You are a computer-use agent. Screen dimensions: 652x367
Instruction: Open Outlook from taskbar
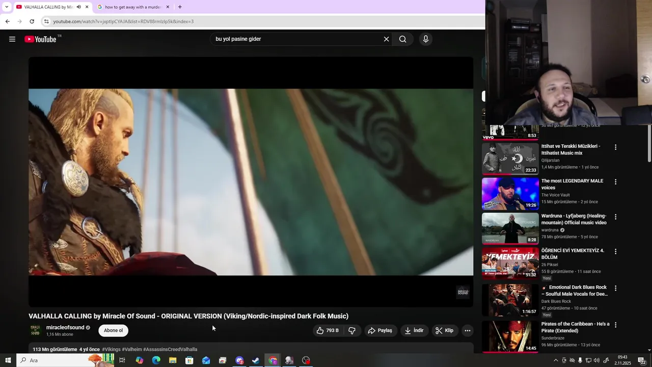point(206,360)
